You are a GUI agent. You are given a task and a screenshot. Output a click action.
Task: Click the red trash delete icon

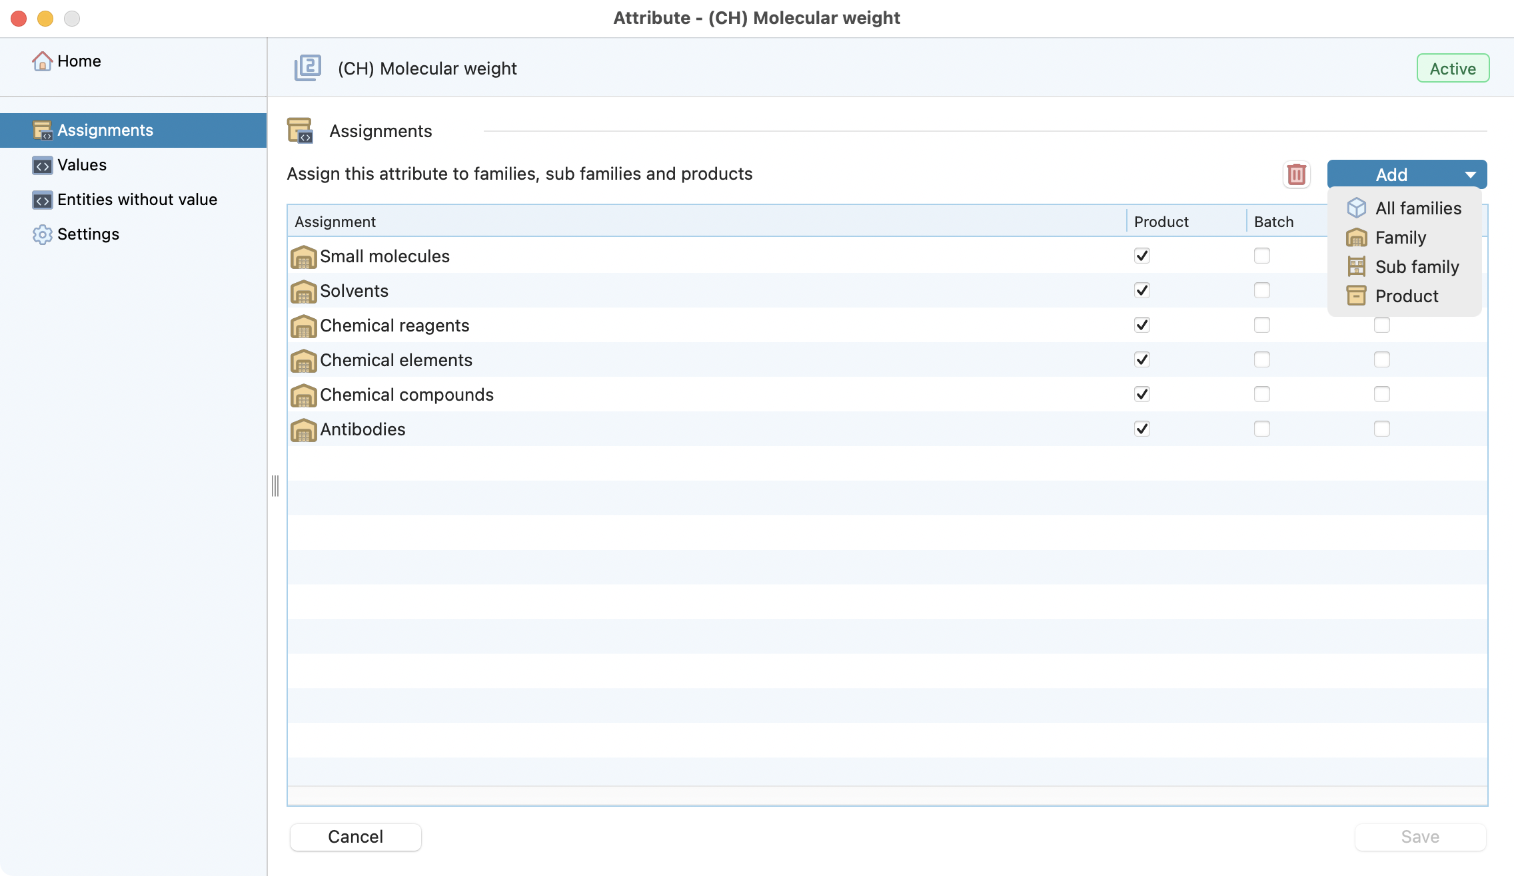1296,174
